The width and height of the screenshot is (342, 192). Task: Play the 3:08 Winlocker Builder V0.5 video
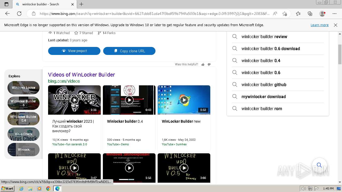point(184,168)
